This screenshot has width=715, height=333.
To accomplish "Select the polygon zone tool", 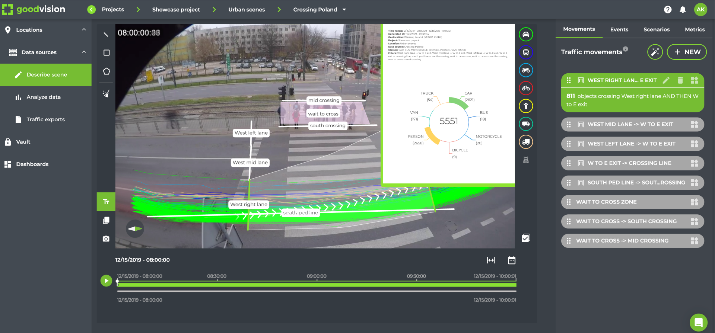I will [106, 71].
